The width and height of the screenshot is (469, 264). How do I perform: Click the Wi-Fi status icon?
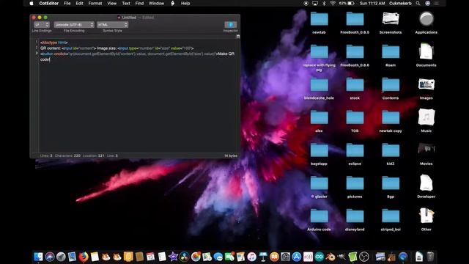(x=333, y=3)
